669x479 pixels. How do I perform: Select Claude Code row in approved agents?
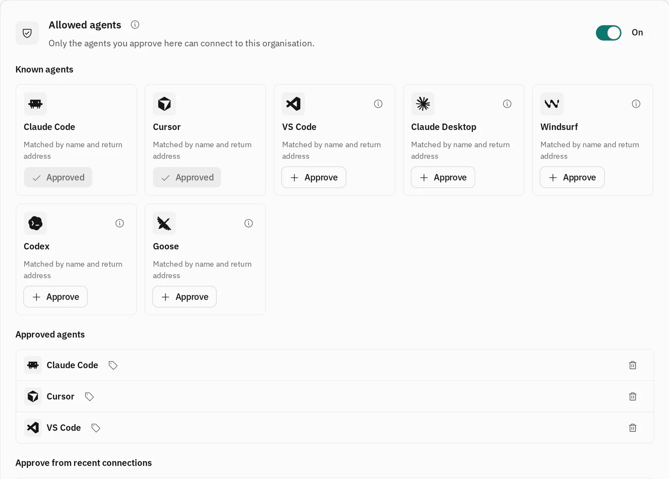(x=334, y=365)
